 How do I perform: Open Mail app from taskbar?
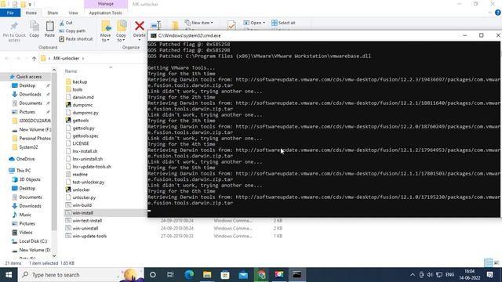point(243,275)
